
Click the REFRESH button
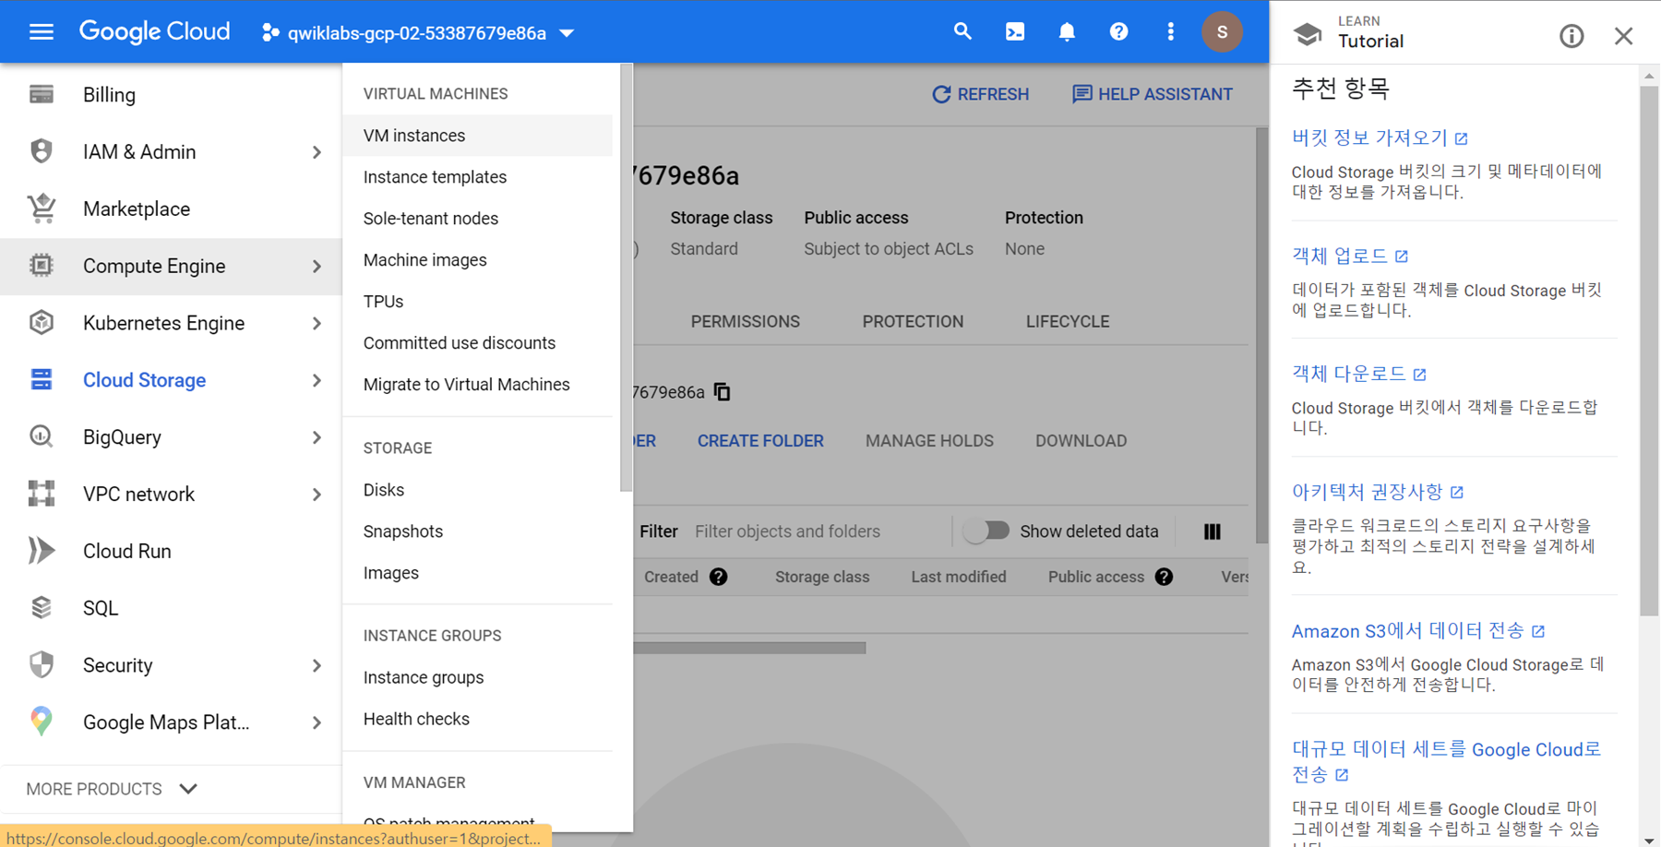tap(980, 94)
